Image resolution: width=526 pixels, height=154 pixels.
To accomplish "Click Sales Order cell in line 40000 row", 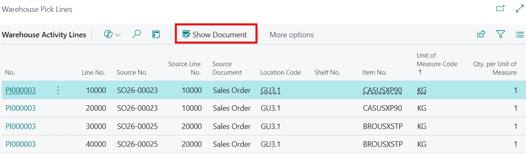I will 232,144.
